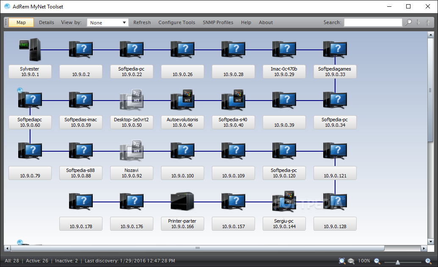Open the Help menu
Viewport: 438px width, 267px height.
coord(246,22)
